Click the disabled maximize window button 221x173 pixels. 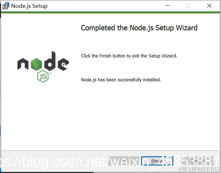(188, 6)
